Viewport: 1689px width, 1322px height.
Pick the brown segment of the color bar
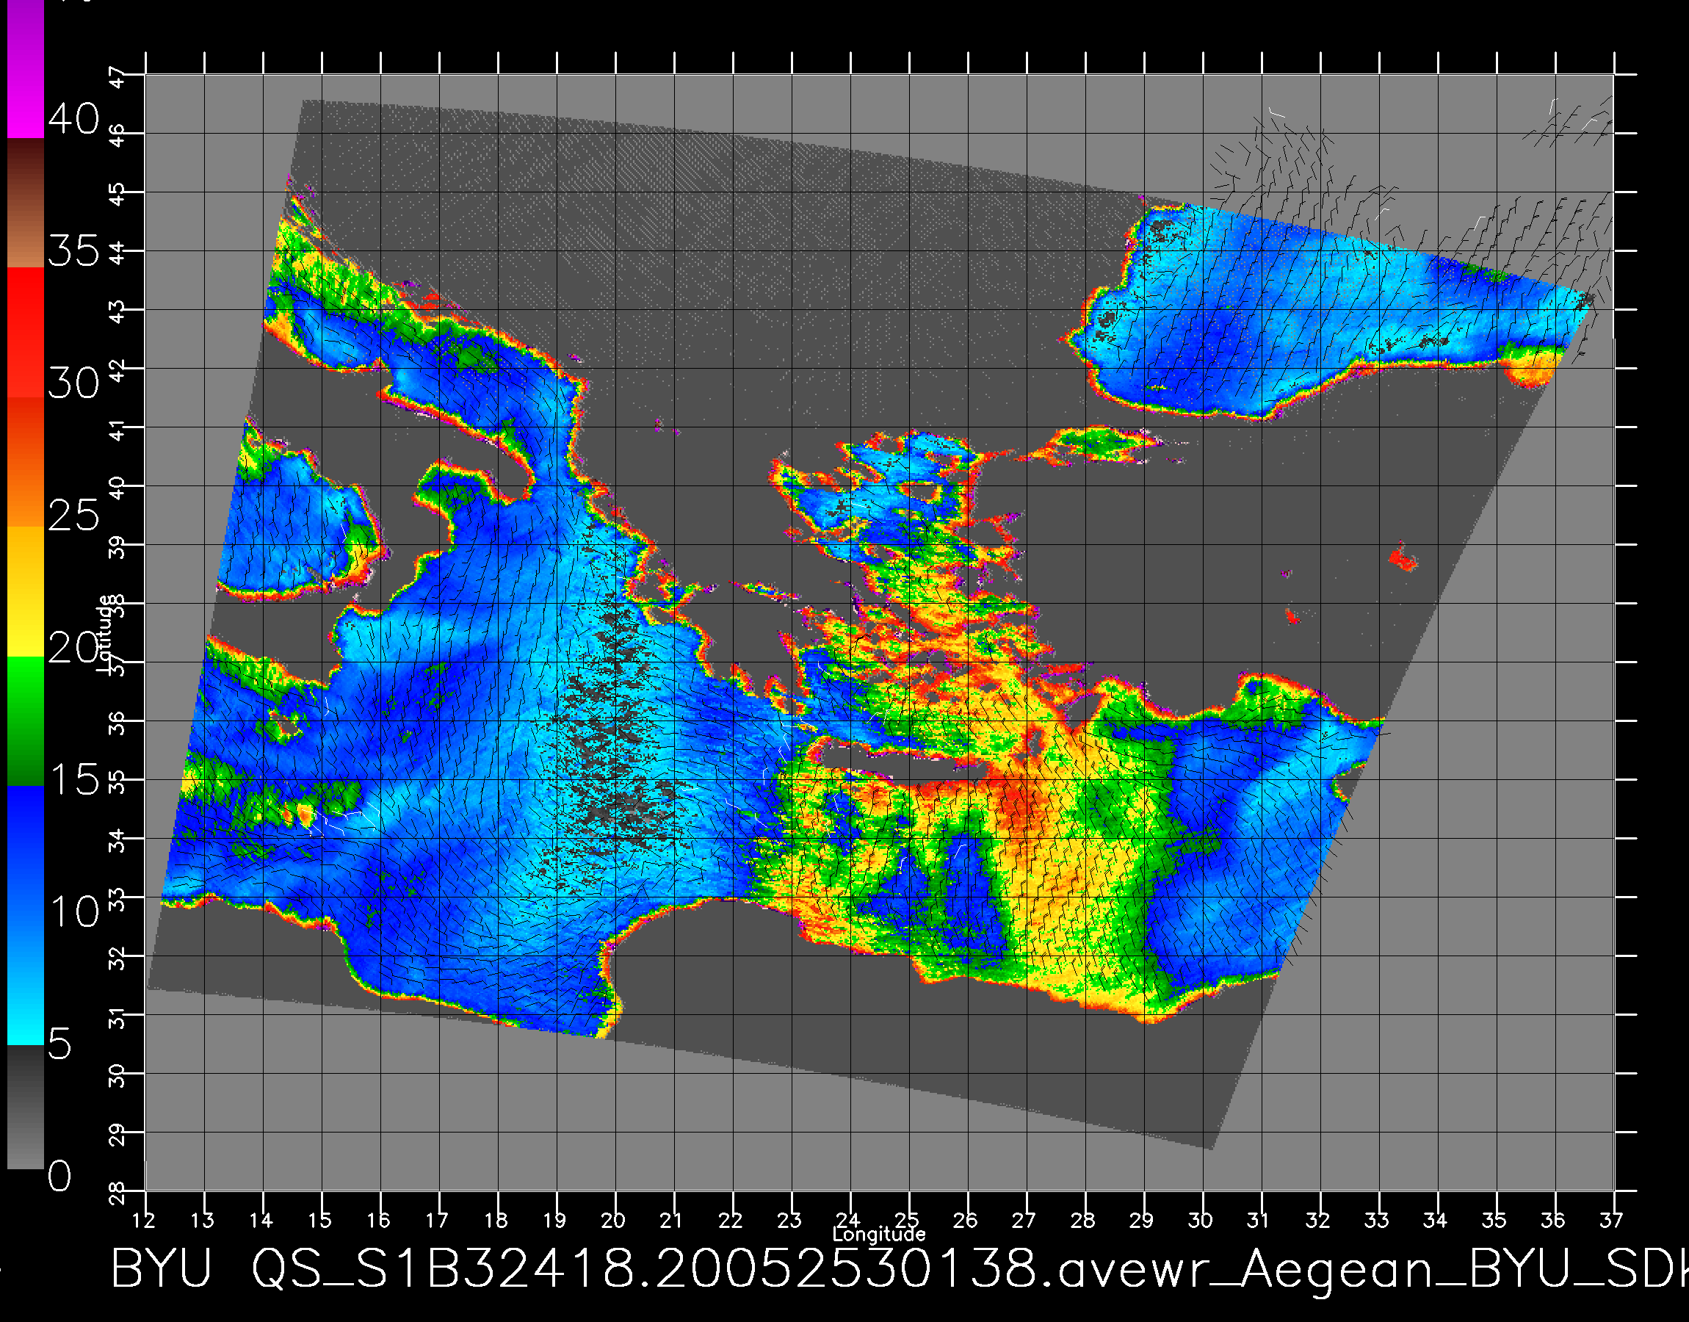click(x=26, y=203)
